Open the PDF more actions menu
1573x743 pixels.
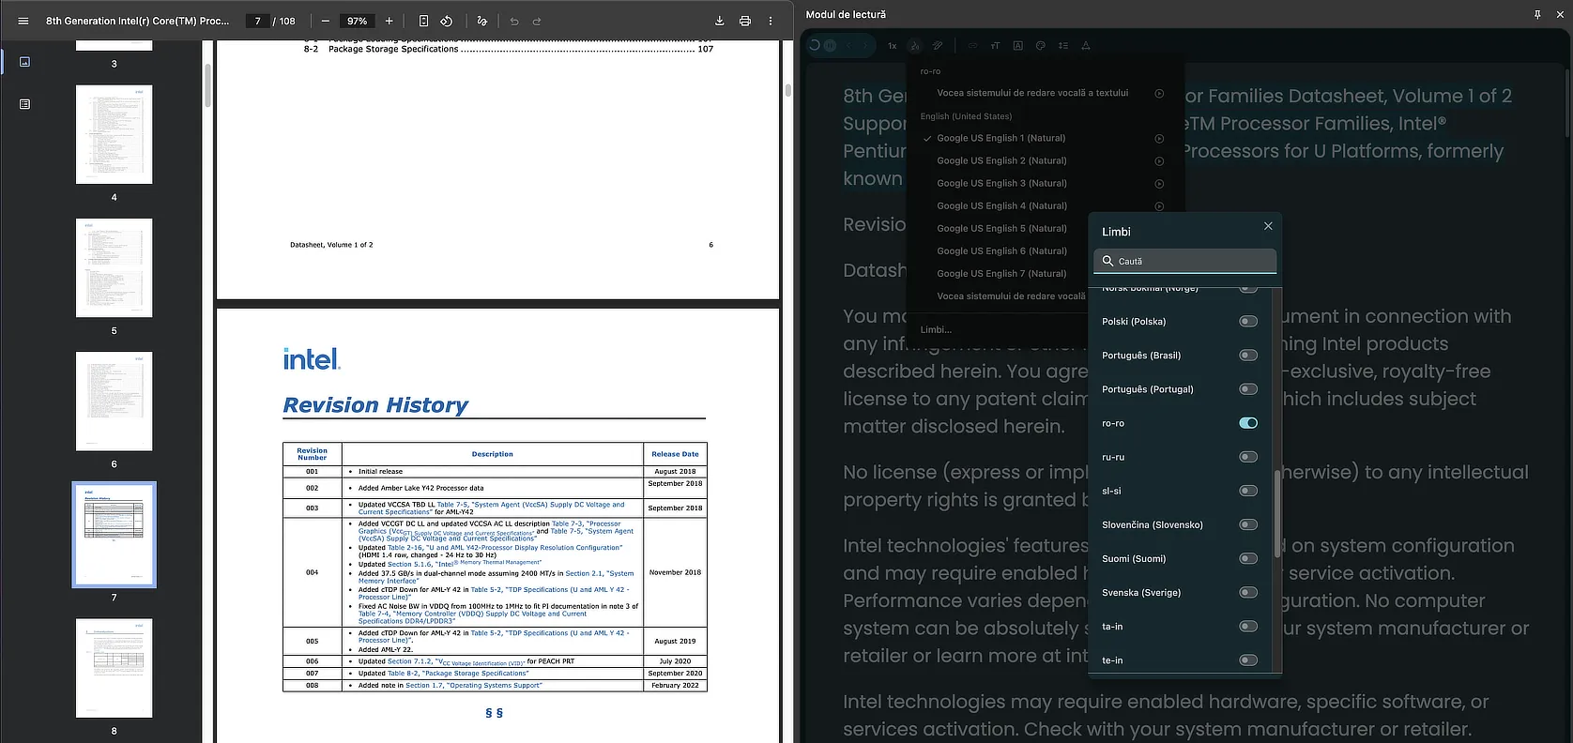[x=771, y=21]
